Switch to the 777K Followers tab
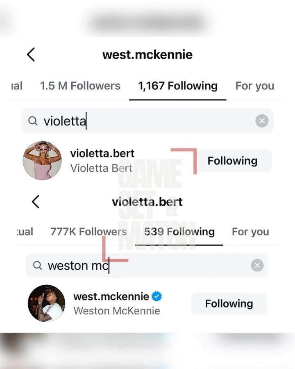 [88, 232]
